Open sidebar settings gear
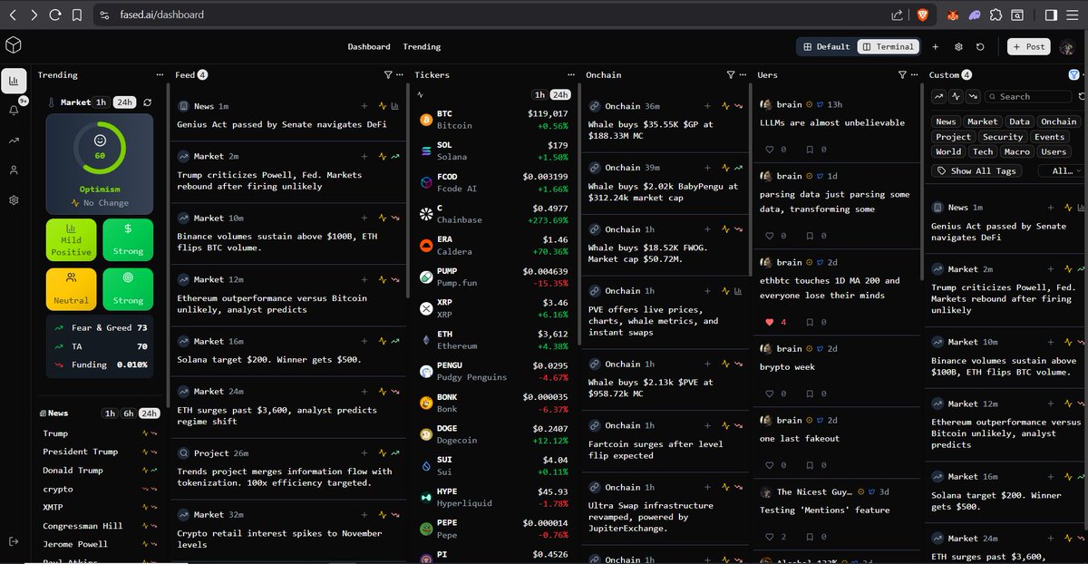This screenshot has width=1088, height=564. click(14, 200)
